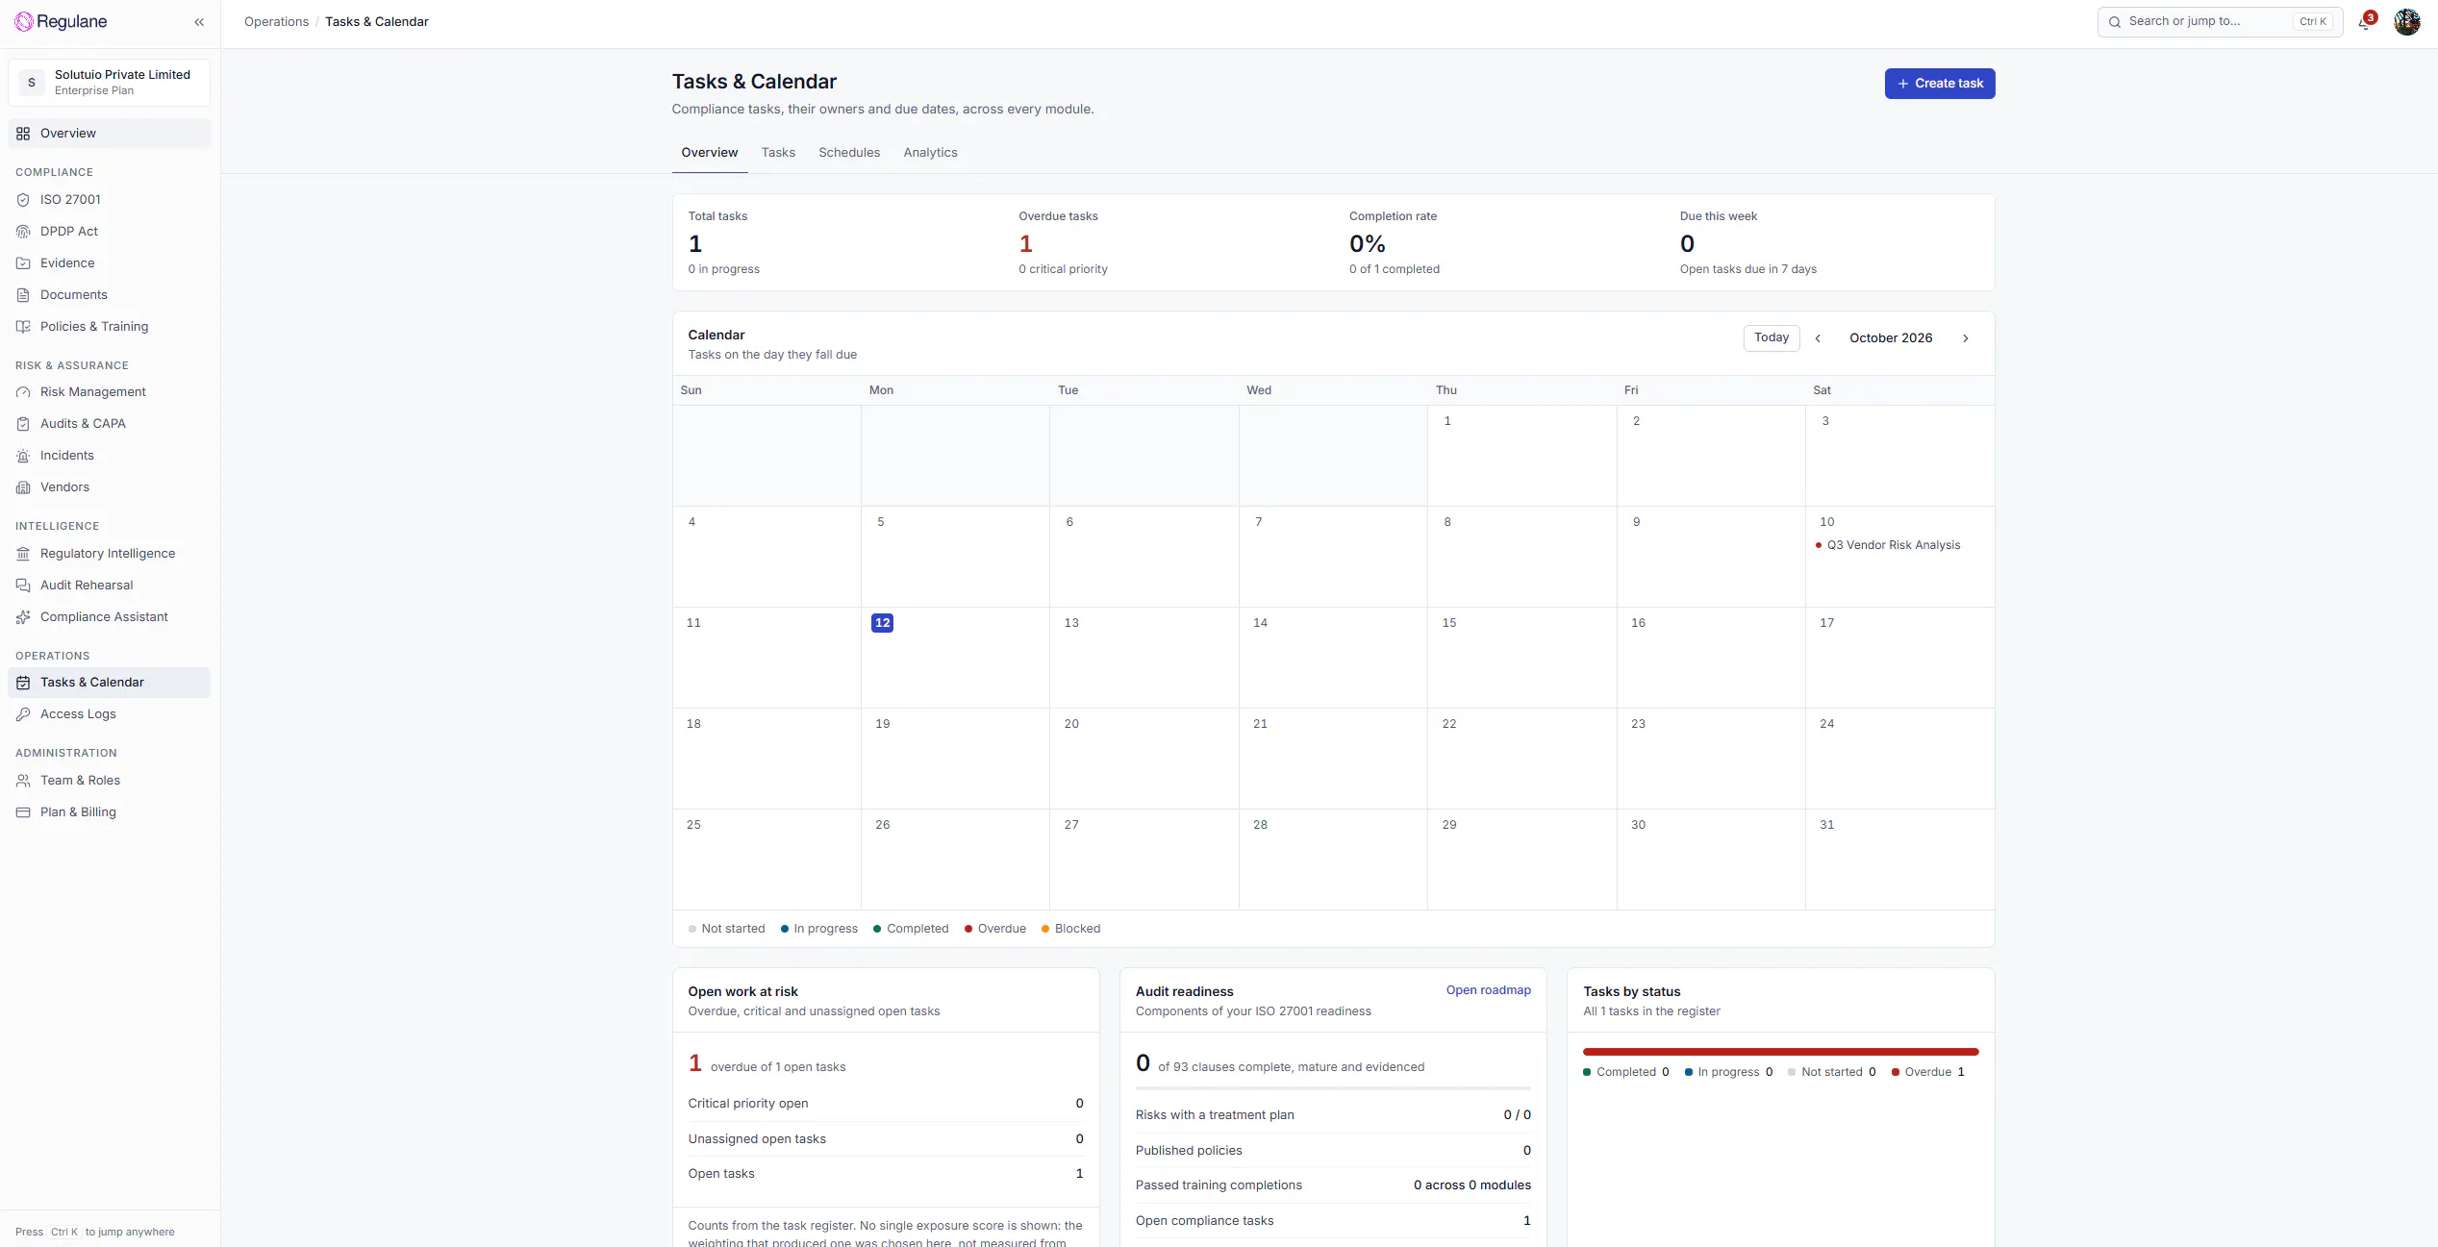Click the Audit Rehearsal chat icon
2438x1247 pixels.
click(x=23, y=586)
